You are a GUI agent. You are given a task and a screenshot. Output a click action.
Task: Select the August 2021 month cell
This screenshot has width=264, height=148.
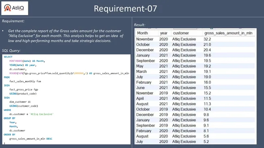[142, 104]
